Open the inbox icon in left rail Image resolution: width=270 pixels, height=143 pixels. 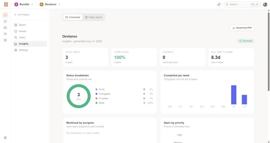point(5,28)
